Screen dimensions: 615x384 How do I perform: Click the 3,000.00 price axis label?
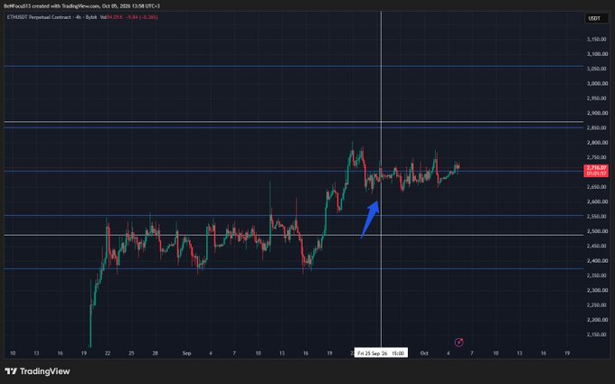[x=596, y=83]
